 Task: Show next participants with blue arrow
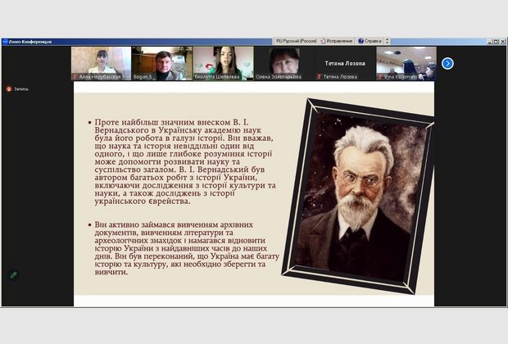click(x=447, y=63)
